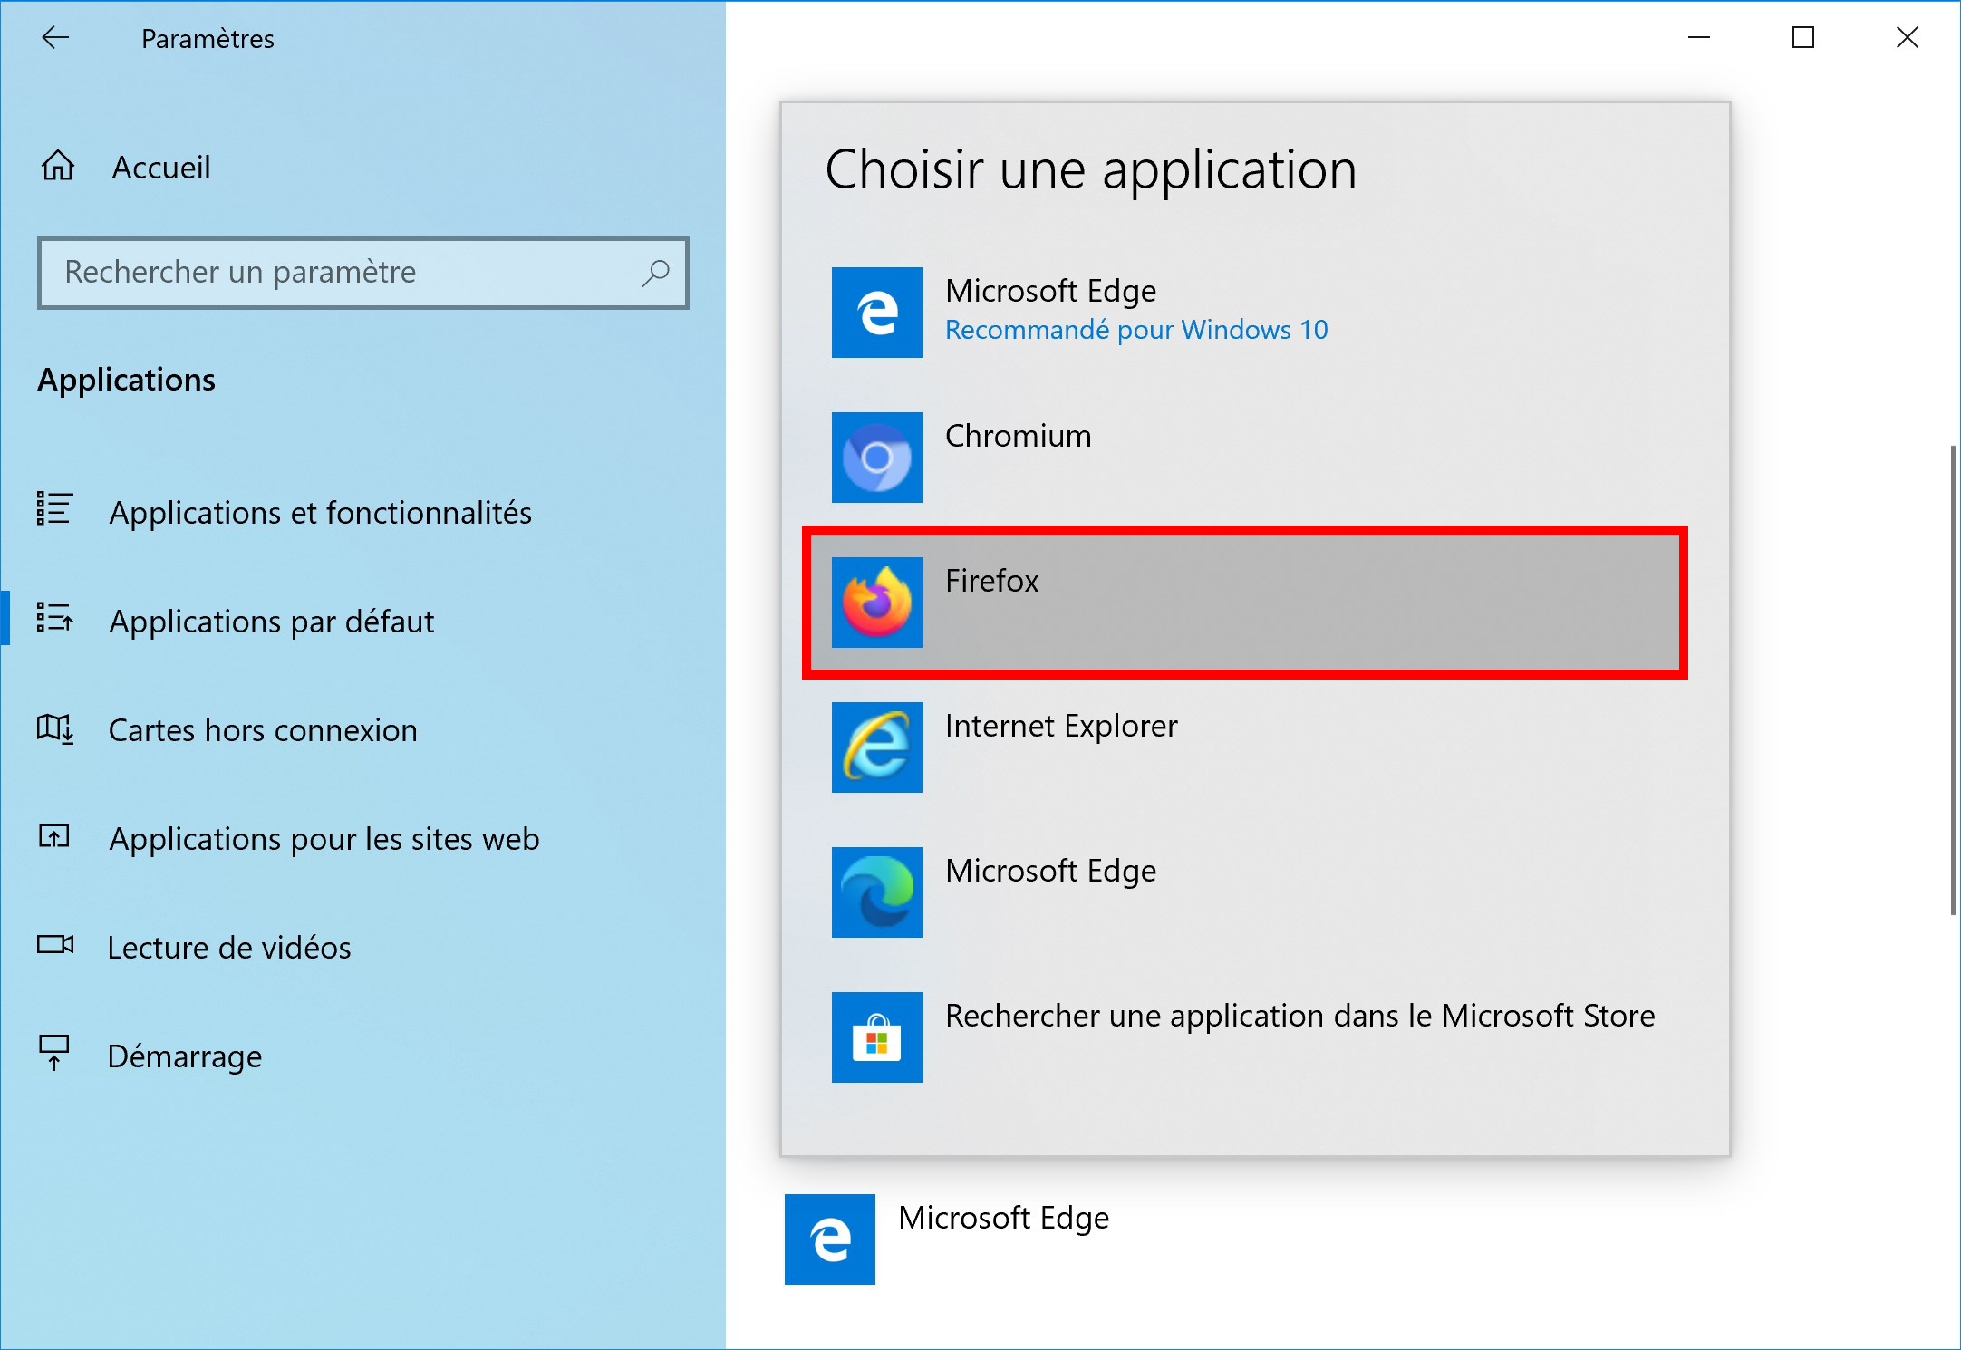Choose the Chromium browser icon
1961x1350 pixels.
[x=877, y=458]
